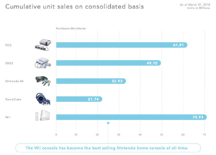This screenshot has width=216, height=155.
Task: Click the blue dot marker below Wii bar
Action: (x=108, y=123)
